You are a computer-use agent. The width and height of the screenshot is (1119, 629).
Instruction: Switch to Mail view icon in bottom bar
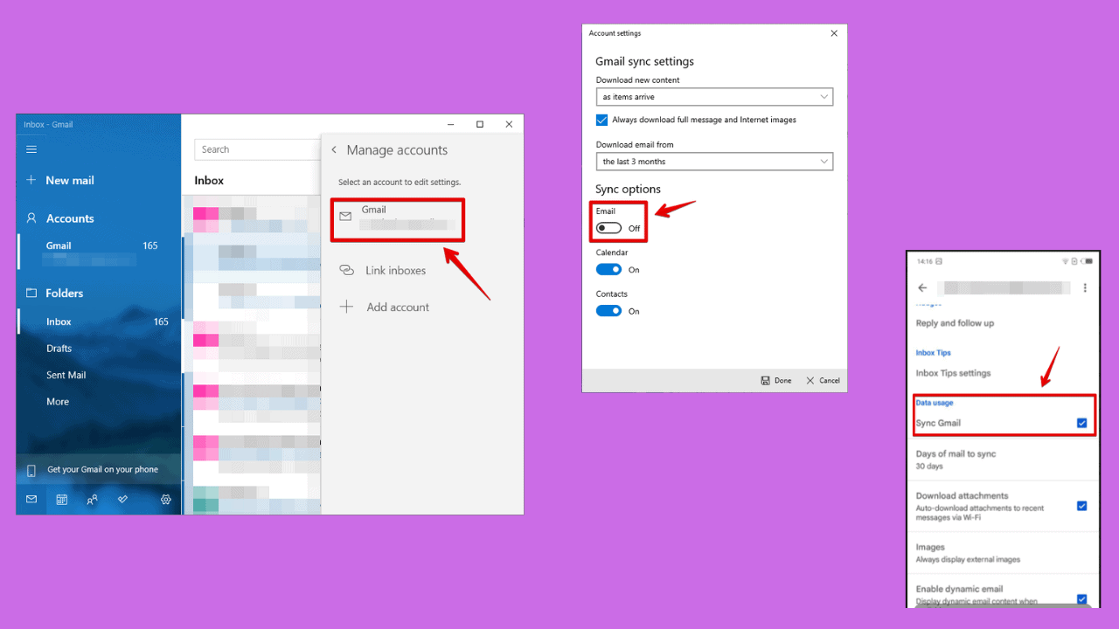(31, 500)
